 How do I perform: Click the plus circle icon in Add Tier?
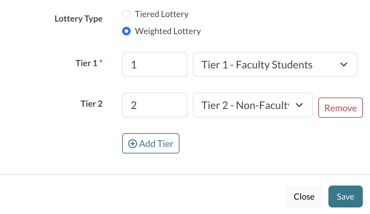pyautogui.click(x=132, y=144)
